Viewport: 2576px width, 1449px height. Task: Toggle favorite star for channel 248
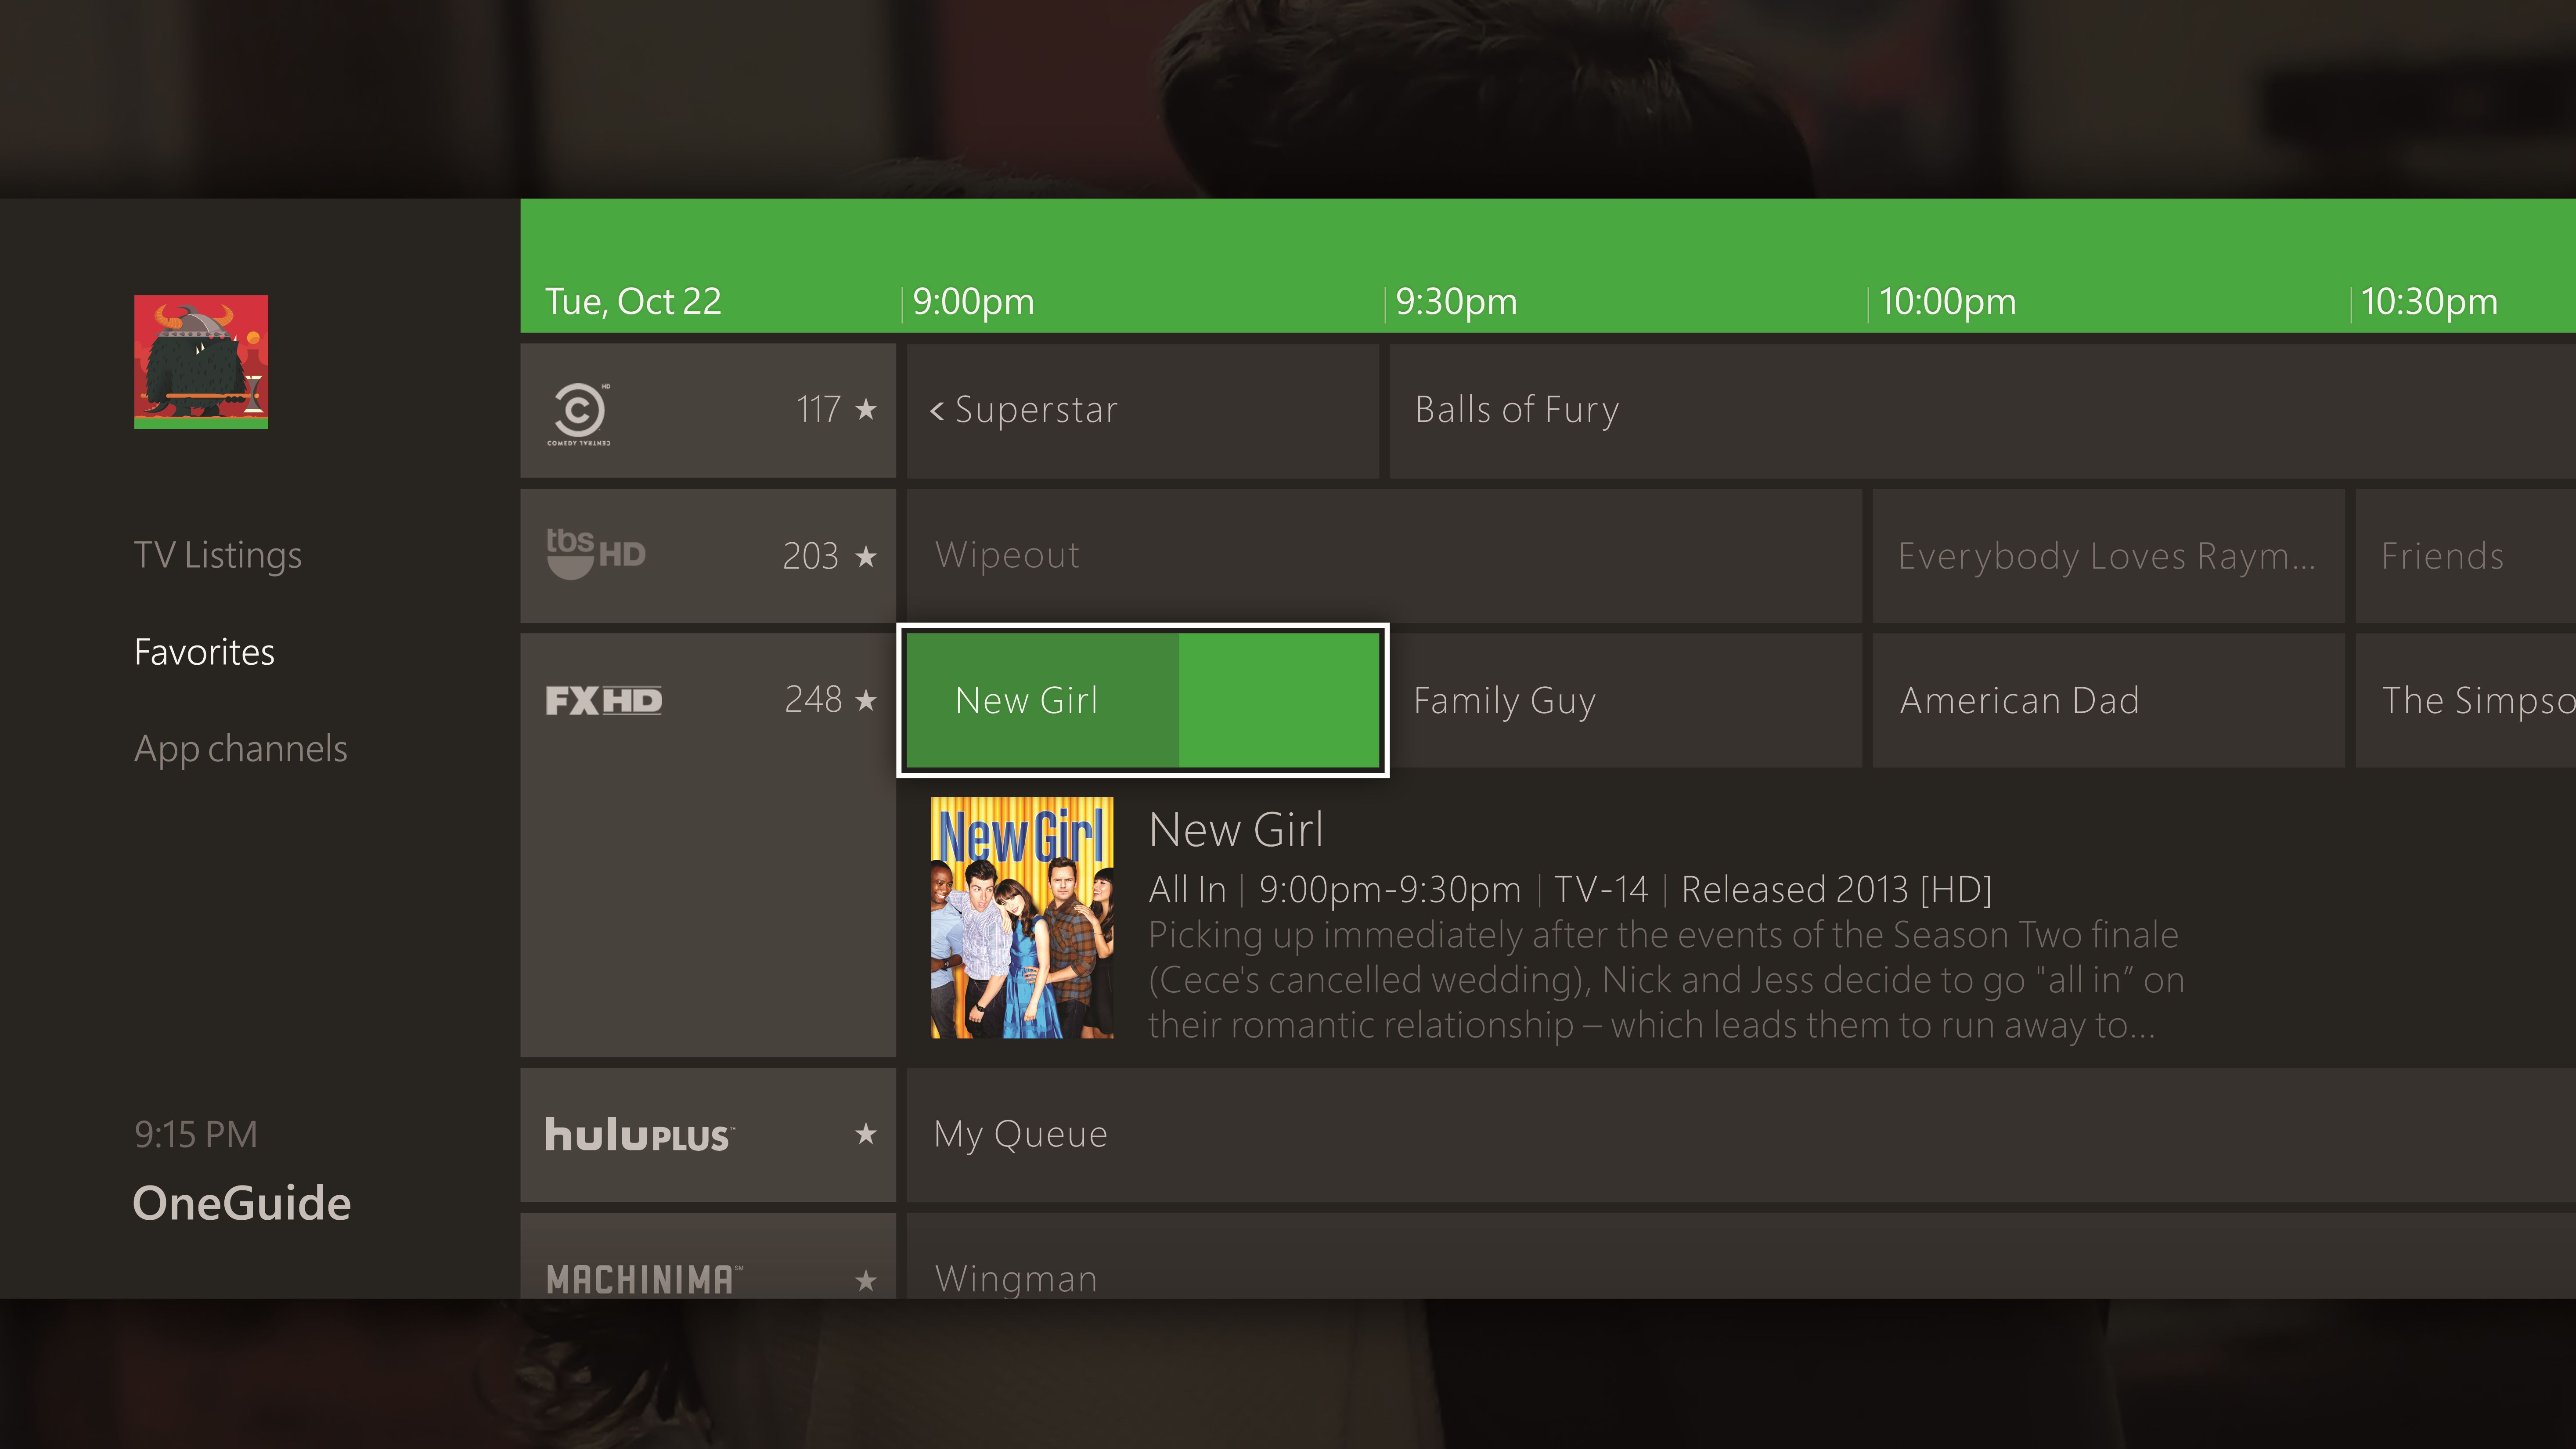point(866,700)
